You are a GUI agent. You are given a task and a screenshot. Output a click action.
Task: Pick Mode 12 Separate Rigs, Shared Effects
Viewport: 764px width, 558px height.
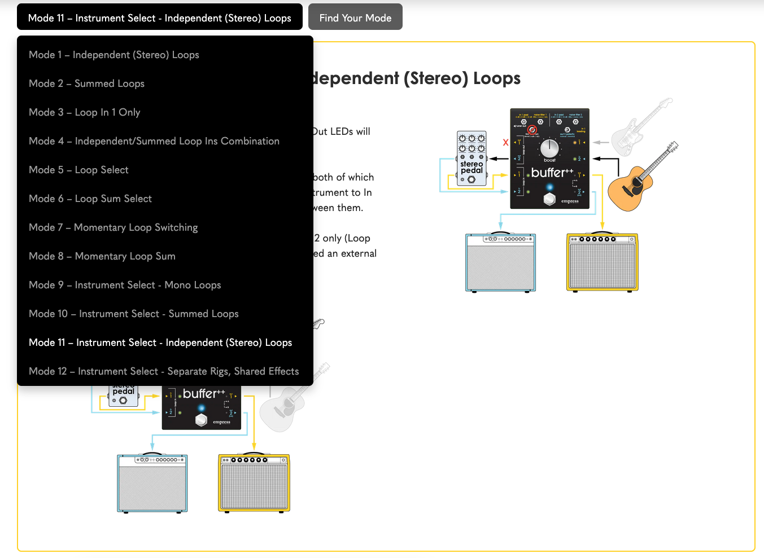pos(163,371)
